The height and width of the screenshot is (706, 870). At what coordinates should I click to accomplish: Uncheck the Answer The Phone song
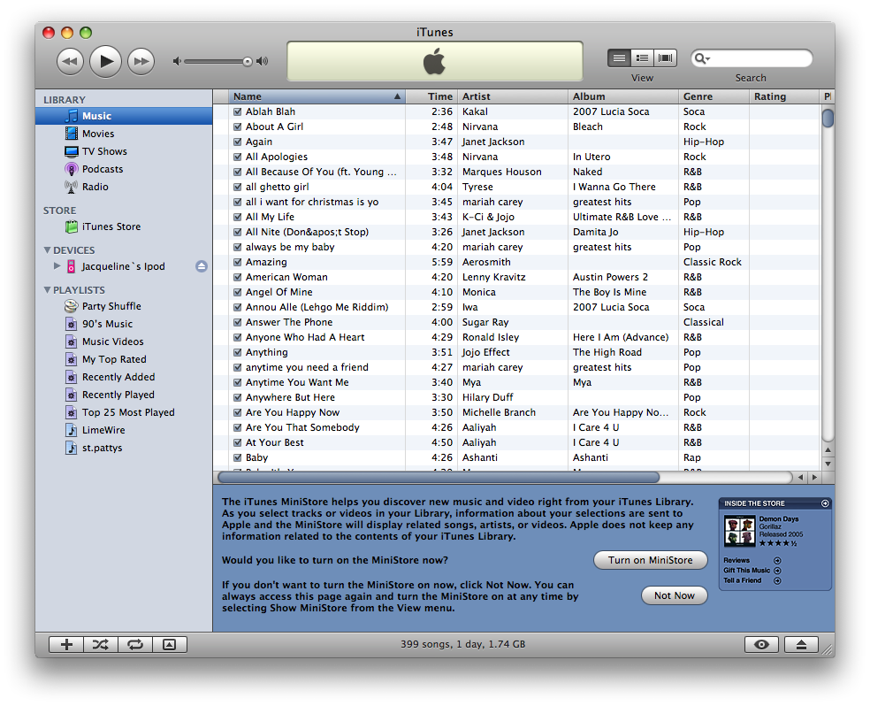[x=238, y=322]
